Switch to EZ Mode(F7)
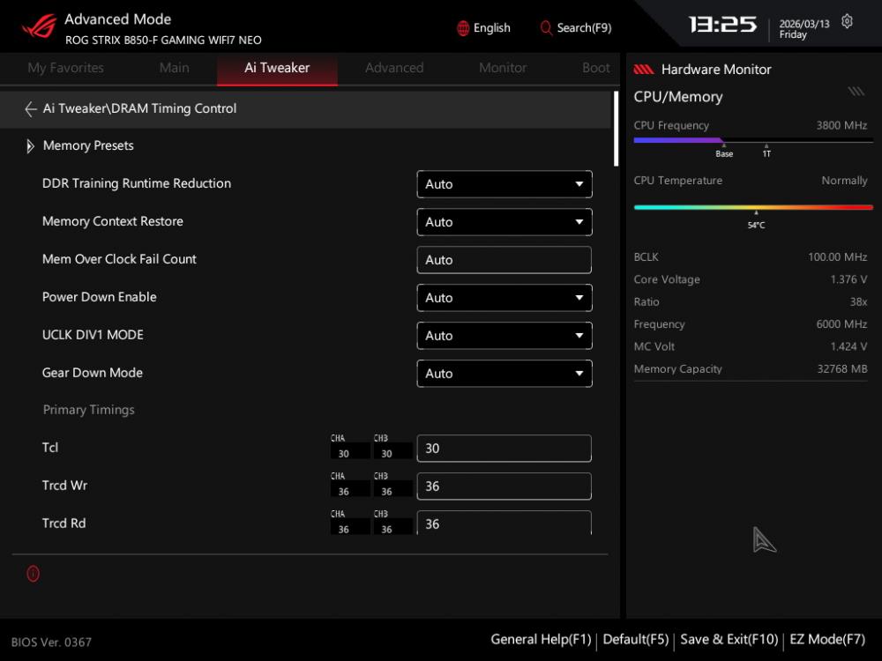Image resolution: width=882 pixels, height=661 pixels. [827, 640]
